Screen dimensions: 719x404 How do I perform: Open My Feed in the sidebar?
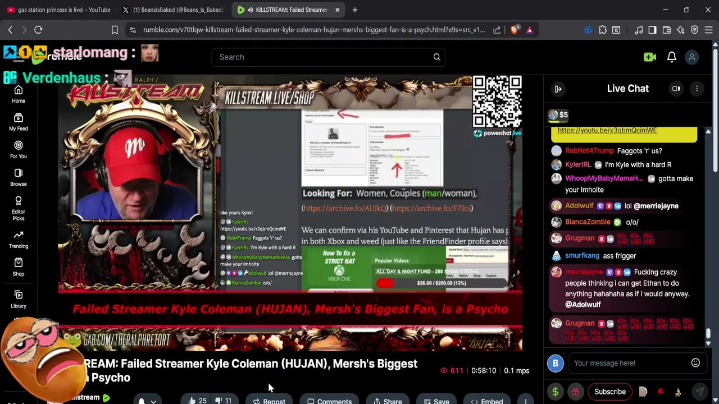19,122
